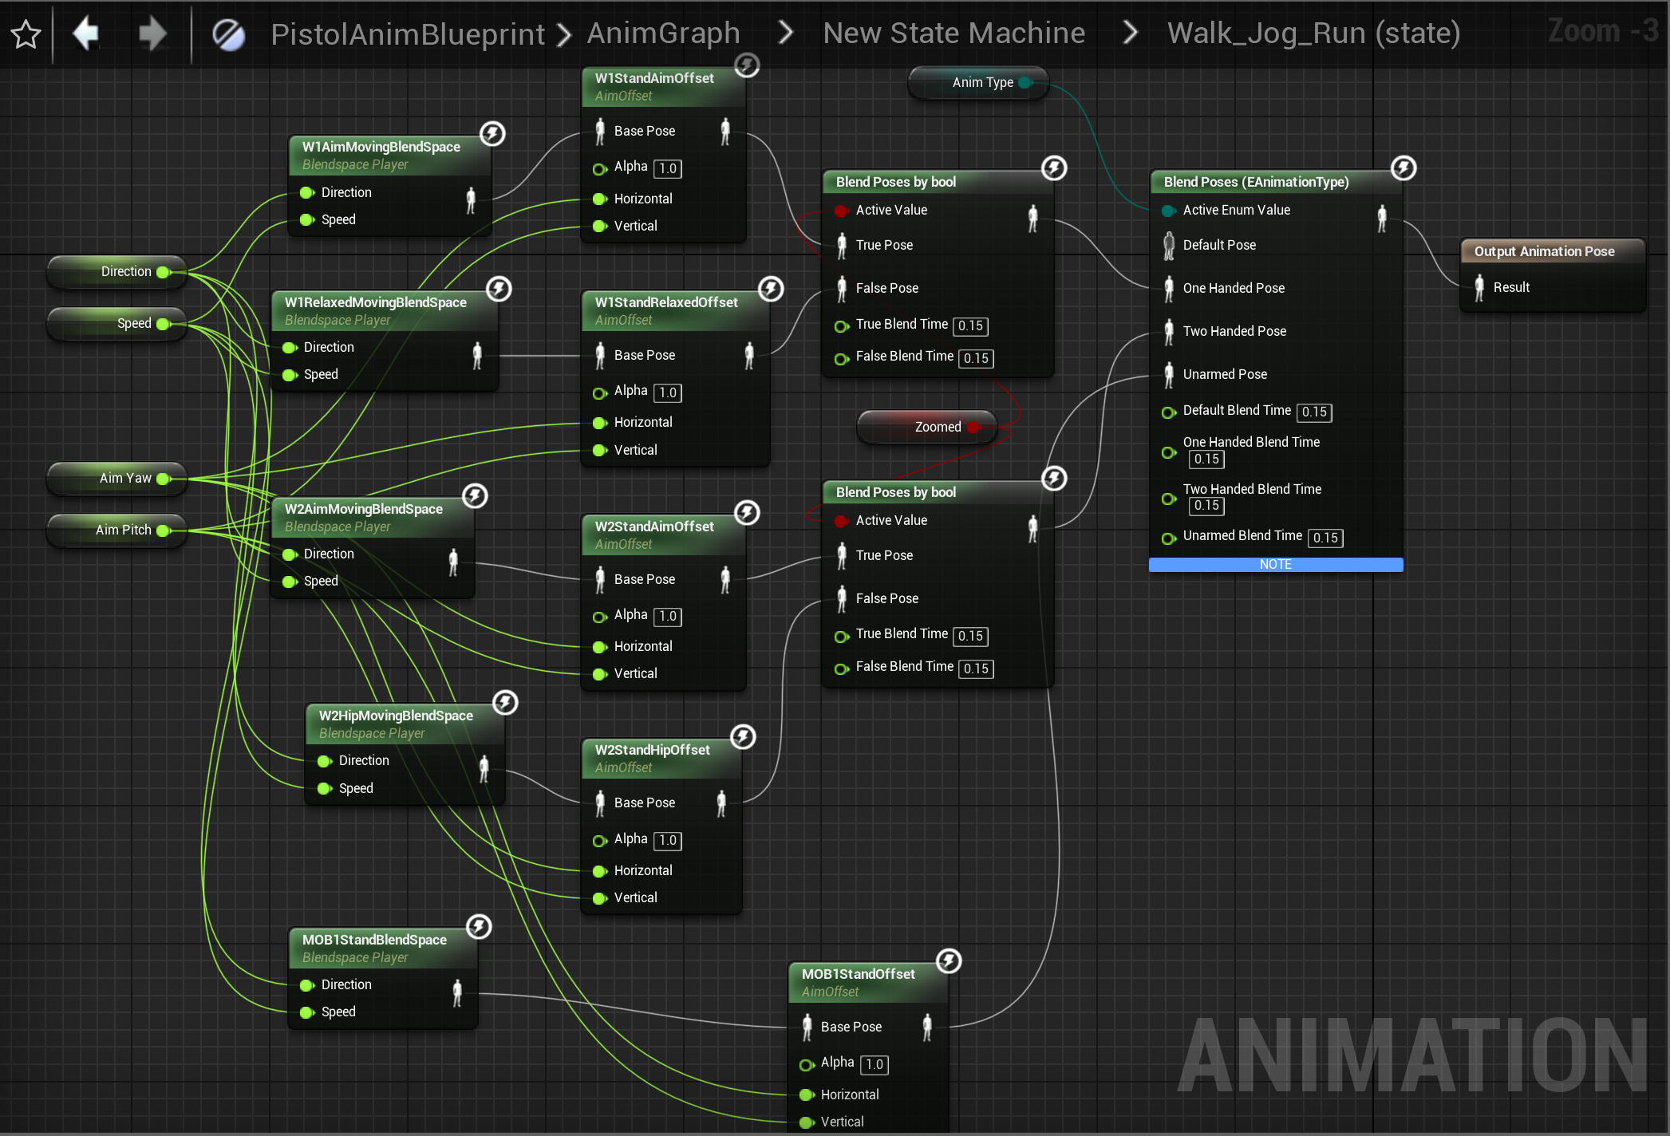Click the forward navigation arrow
Screen dimensions: 1670x1136
(152, 34)
